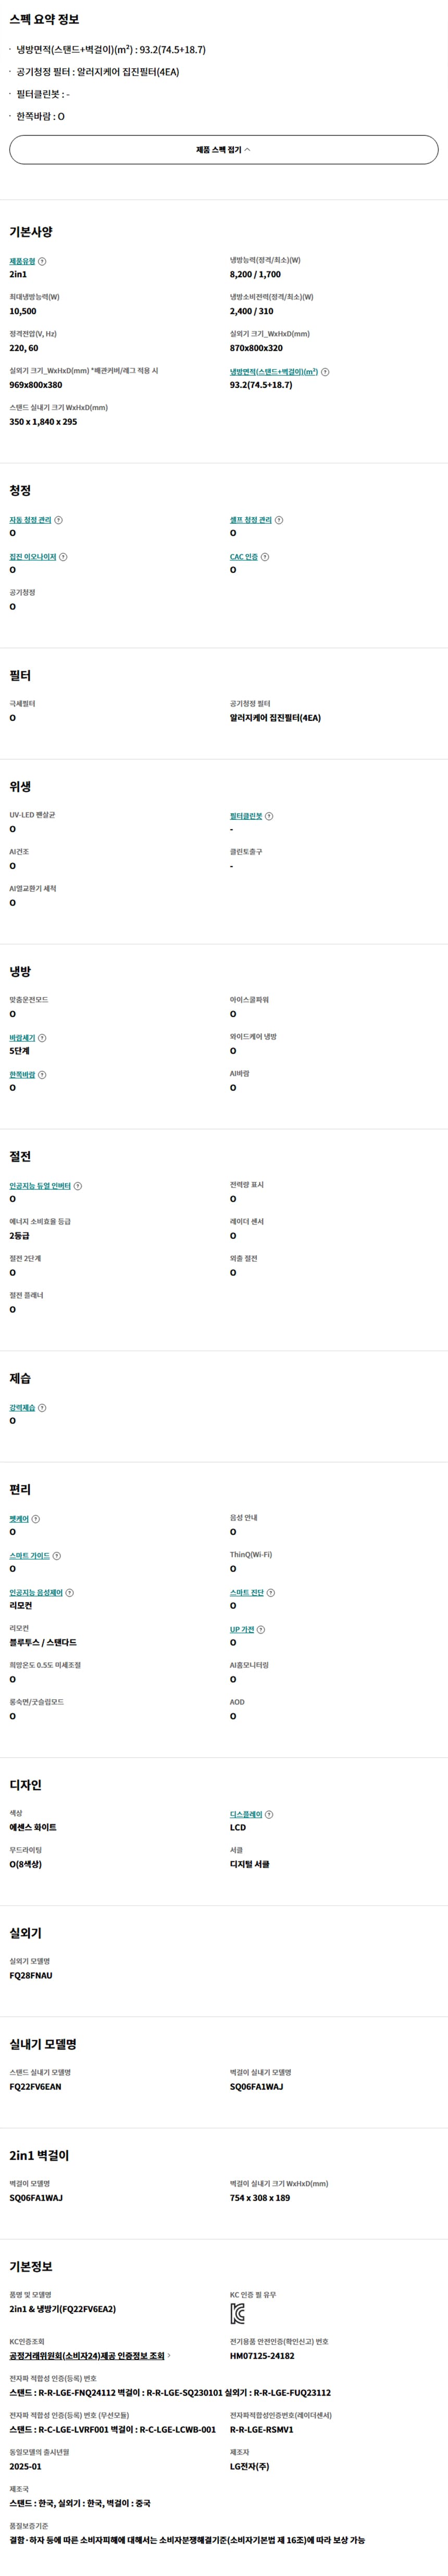This screenshot has width=448, height=2576.
Task: Open info icon next to 스마트 진단
Action: click(x=271, y=1593)
